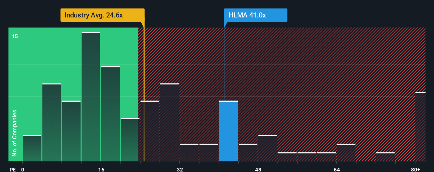434x172 pixels.
Task: Click the 'No. of Companies' axis label
Action: (15, 133)
